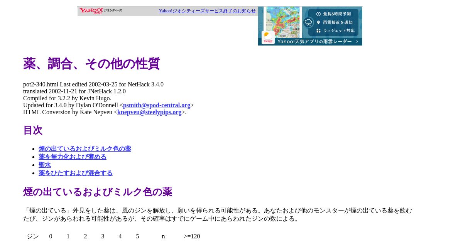Go to the 聖水 section link
The height and width of the screenshot is (243, 463).
[45, 165]
